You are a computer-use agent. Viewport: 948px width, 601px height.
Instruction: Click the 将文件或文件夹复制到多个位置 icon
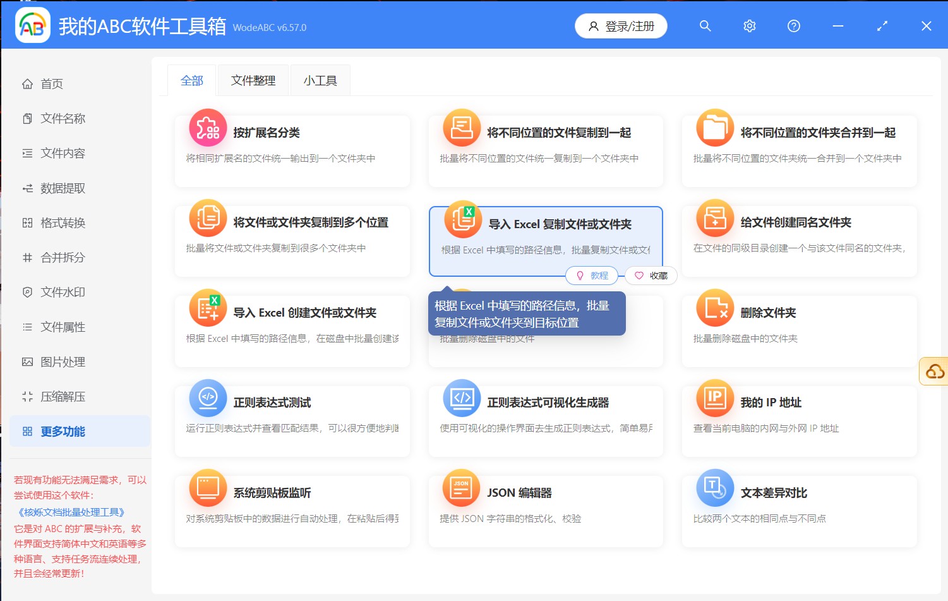[208, 218]
